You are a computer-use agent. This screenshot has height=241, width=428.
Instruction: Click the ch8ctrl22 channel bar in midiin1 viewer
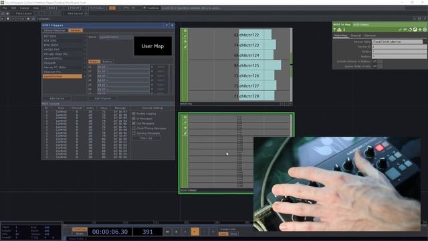tap(255, 35)
